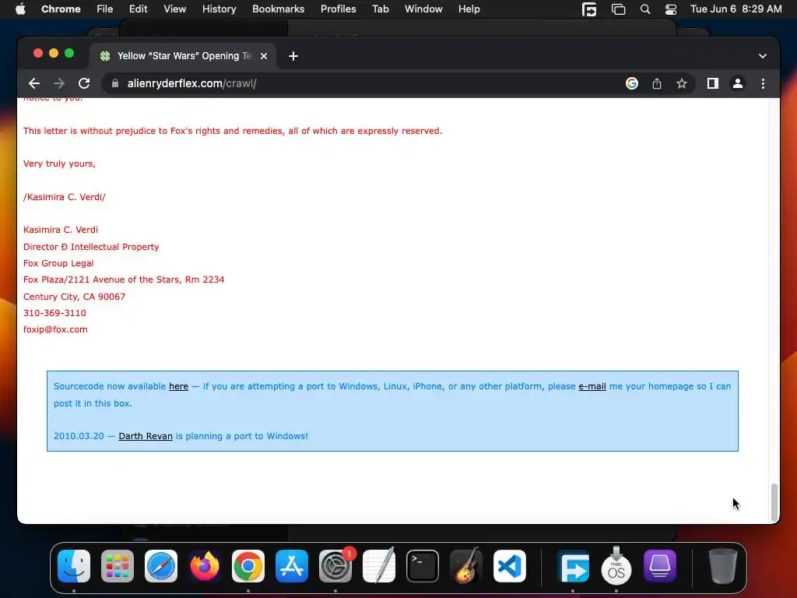Open a new tab with plus button
This screenshot has height=598, width=797.
pyautogui.click(x=293, y=56)
